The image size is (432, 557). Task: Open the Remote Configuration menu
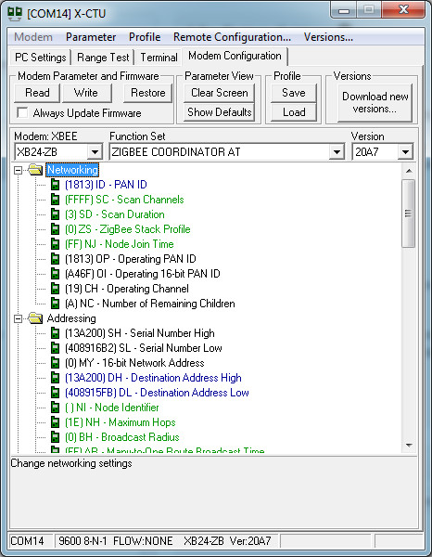tap(232, 37)
